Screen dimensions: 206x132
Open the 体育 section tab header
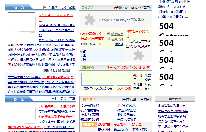pyautogui.click(x=19, y=8)
